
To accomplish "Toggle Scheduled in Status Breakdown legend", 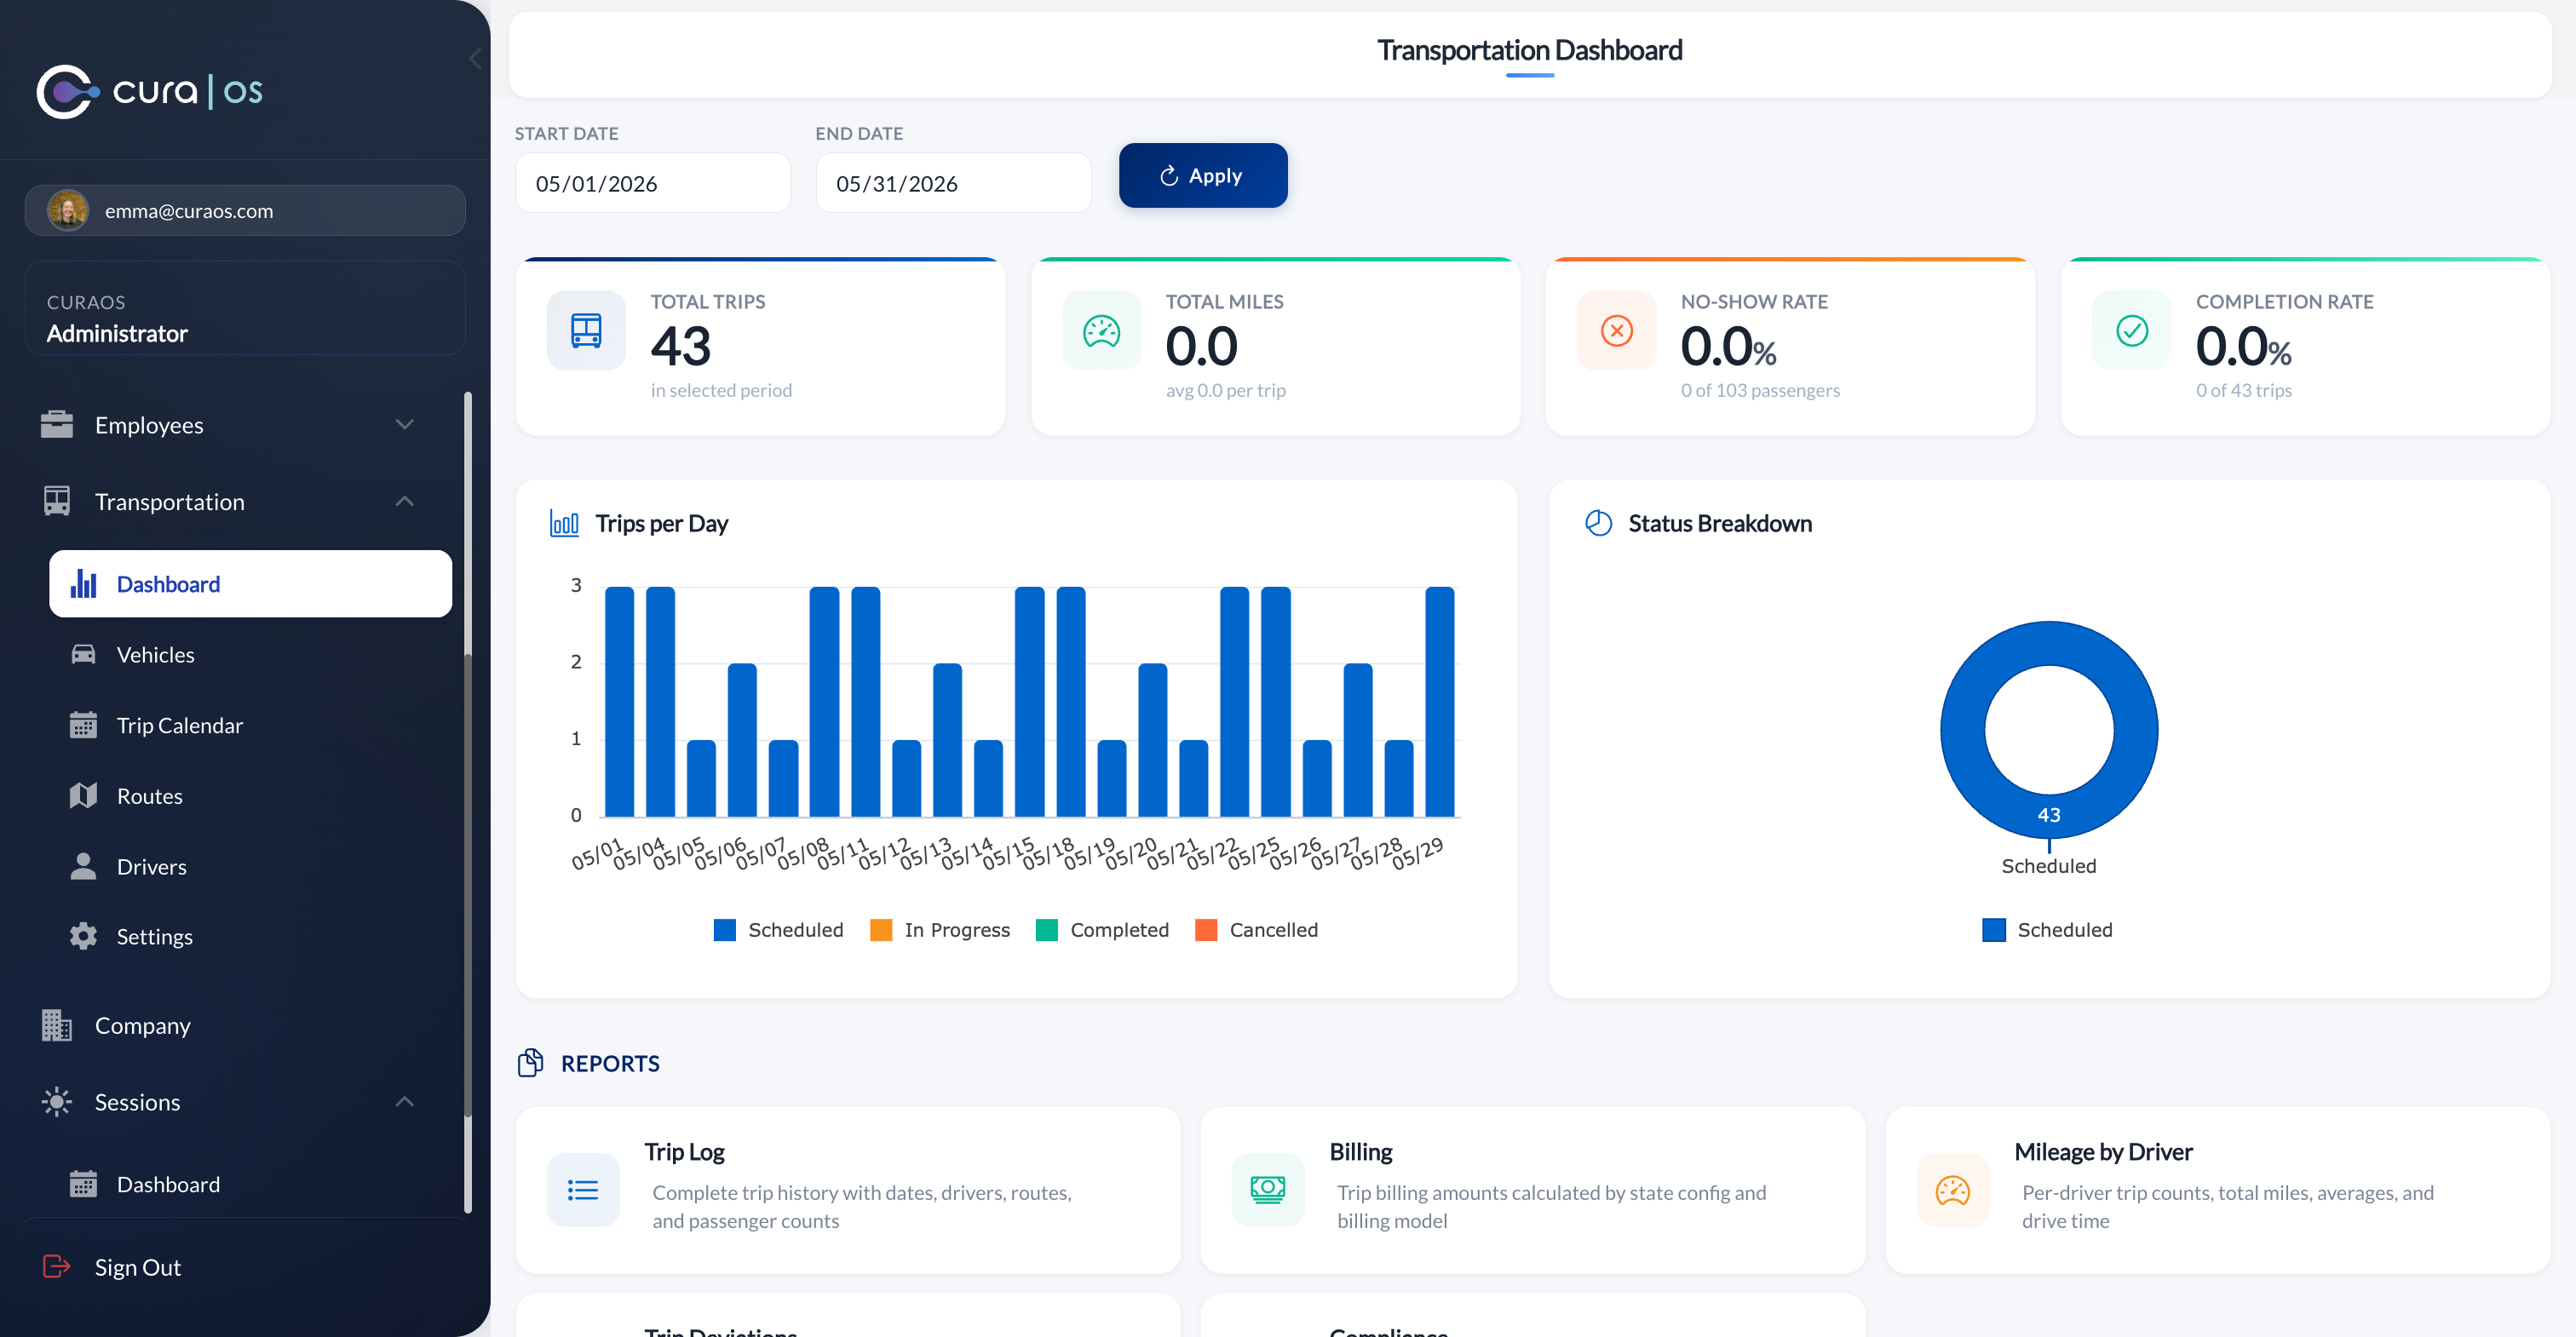I will pos(2047,930).
